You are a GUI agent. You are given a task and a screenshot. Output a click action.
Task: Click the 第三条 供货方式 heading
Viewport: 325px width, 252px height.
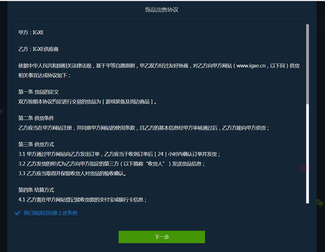(37, 144)
